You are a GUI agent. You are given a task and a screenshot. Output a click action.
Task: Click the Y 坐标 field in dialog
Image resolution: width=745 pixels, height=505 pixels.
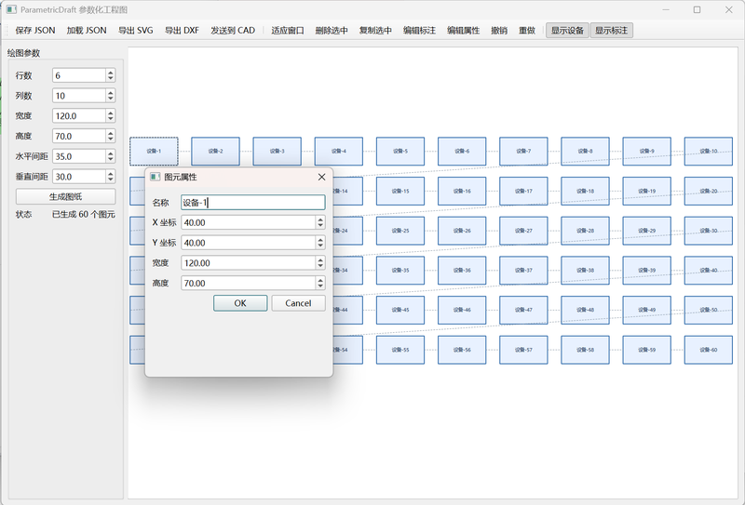tap(248, 243)
